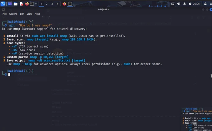Minimize the kali@kali terminal window
The image size is (212, 131).
click(x=203, y=9)
